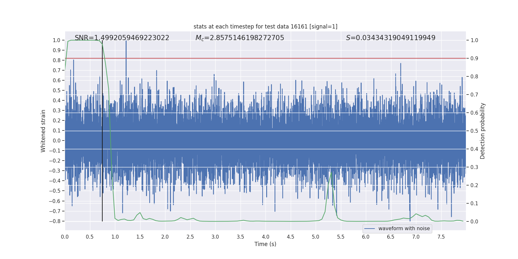Click the 0.9 tick on the detection probability axis
This screenshot has width=518, height=259.
(474, 59)
